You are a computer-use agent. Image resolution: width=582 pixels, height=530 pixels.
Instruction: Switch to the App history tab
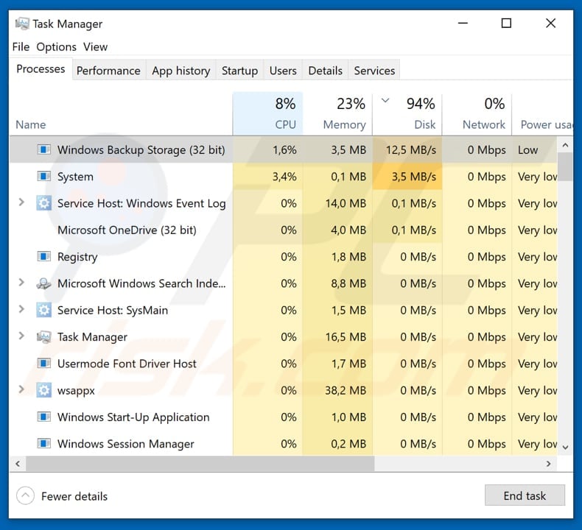[x=180, y=70]
